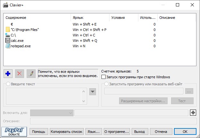This screenshot has width=200, height=138.
Task: Click the Помощь button
Action: click(39, 131)
